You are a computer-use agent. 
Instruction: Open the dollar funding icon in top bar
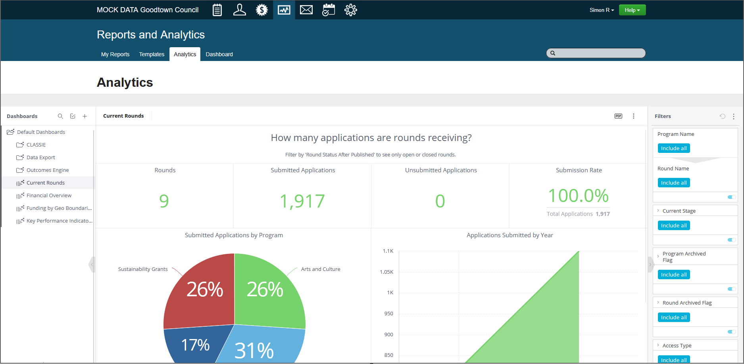pos(261,10)
